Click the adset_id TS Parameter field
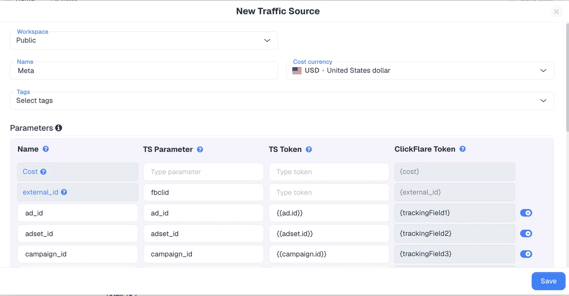This screenshot has height=296, width=569. 203,234
